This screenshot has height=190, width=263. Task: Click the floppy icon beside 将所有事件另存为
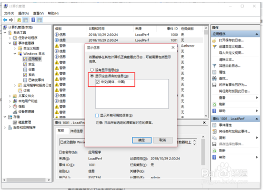tap(214, 85)
